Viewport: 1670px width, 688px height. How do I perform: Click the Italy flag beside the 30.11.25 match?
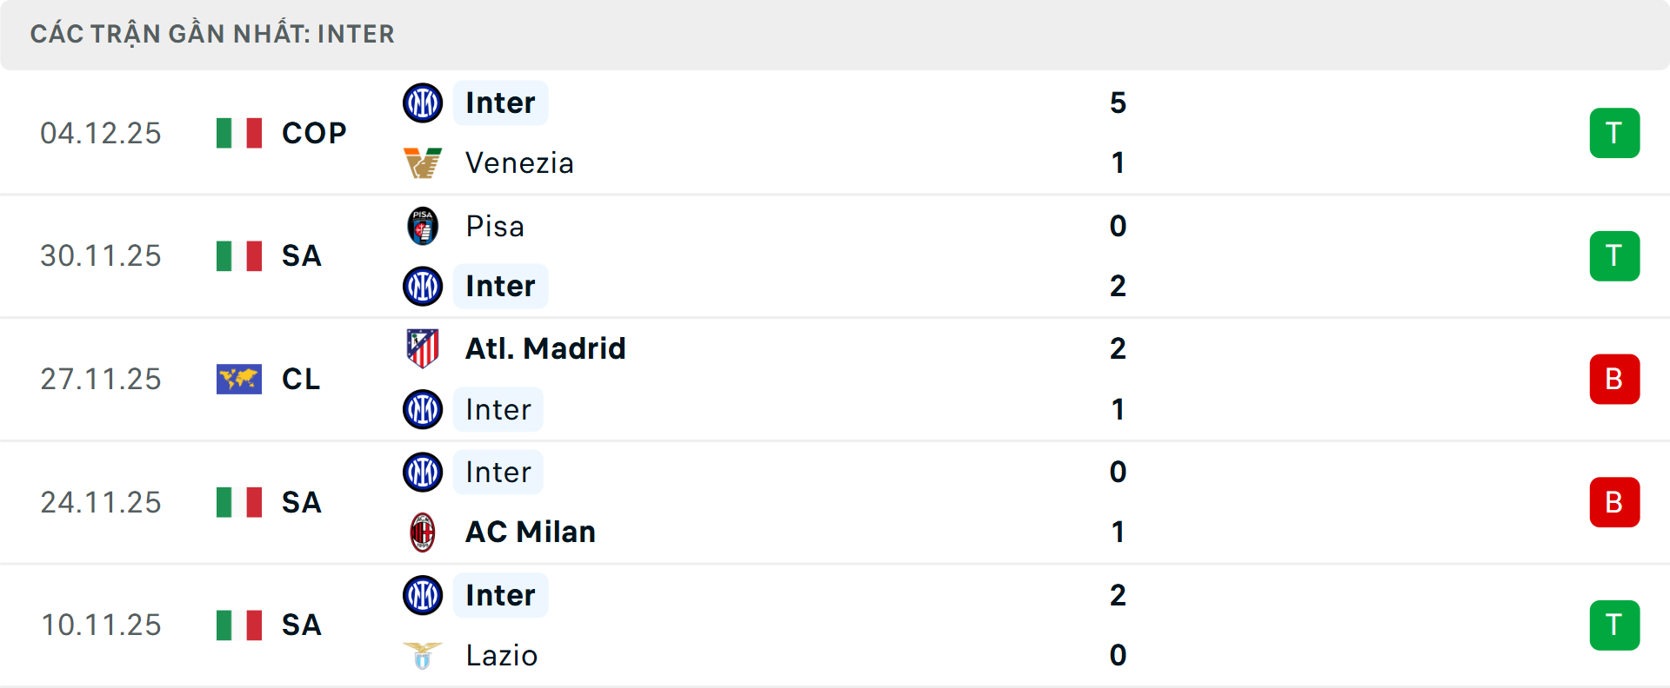pos(238,255)
